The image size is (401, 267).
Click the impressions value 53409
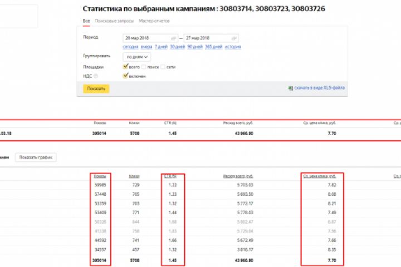tap(100, 212)
